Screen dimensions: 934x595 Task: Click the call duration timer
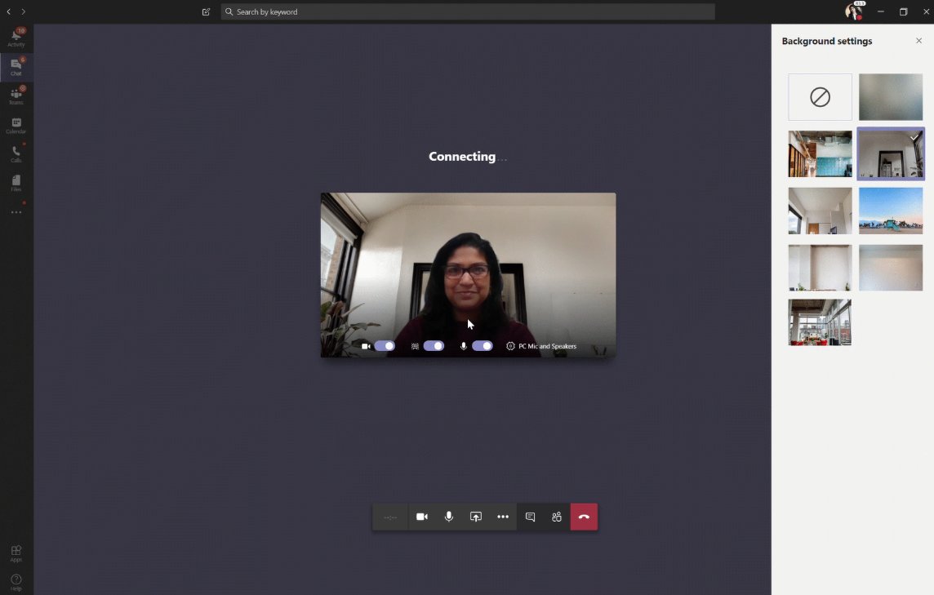click(x=390, y=517)
